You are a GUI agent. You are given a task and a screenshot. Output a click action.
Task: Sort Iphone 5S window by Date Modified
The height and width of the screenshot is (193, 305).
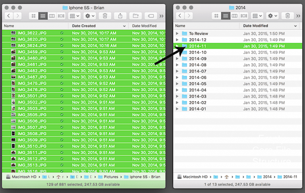147,26
